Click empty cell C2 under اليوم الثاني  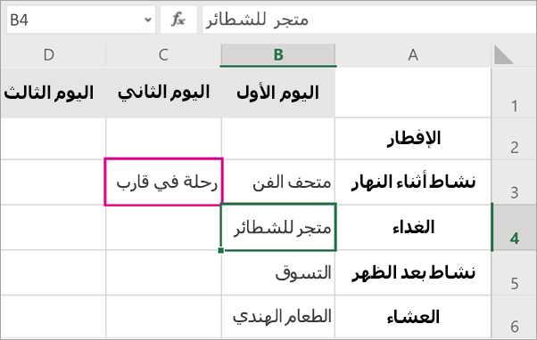[164, 139]
